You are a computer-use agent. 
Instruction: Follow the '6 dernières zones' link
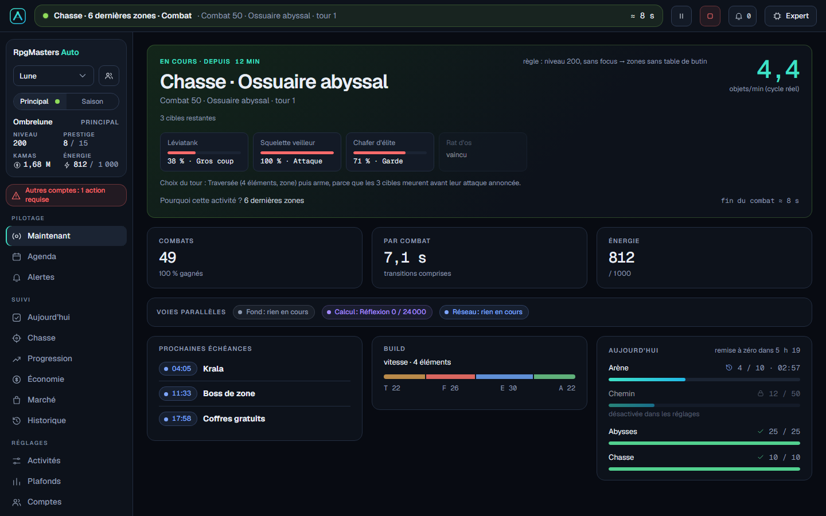point(274,201)
